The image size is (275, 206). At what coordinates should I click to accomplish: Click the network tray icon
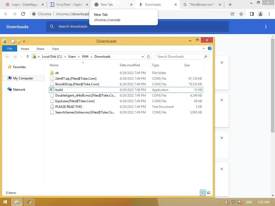(233, 202)
